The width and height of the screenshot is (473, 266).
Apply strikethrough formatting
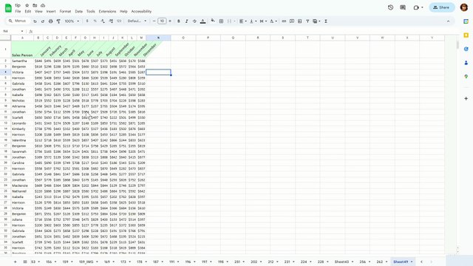[x=194, y=21]
